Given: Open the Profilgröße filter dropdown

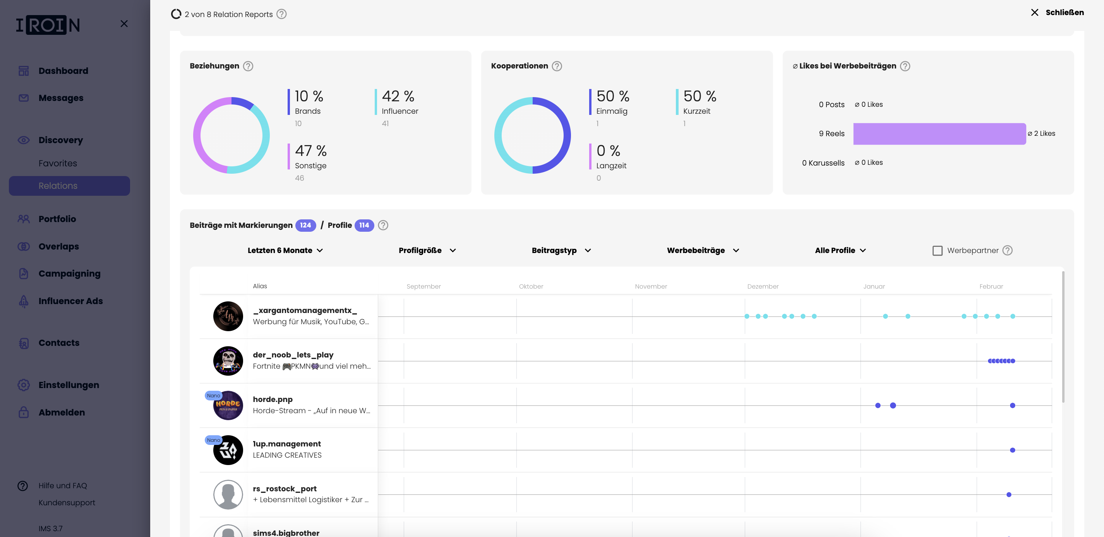Looking at the screenshot, I should click(427, 251).
